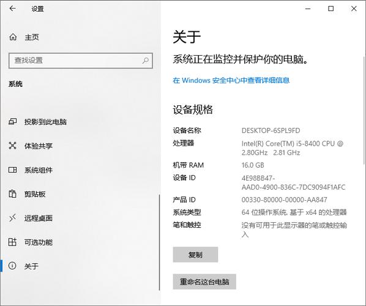The height and width of the screenshot is (306, 366).
Task: Click the 产品 ID label
Action: point(184,200)
